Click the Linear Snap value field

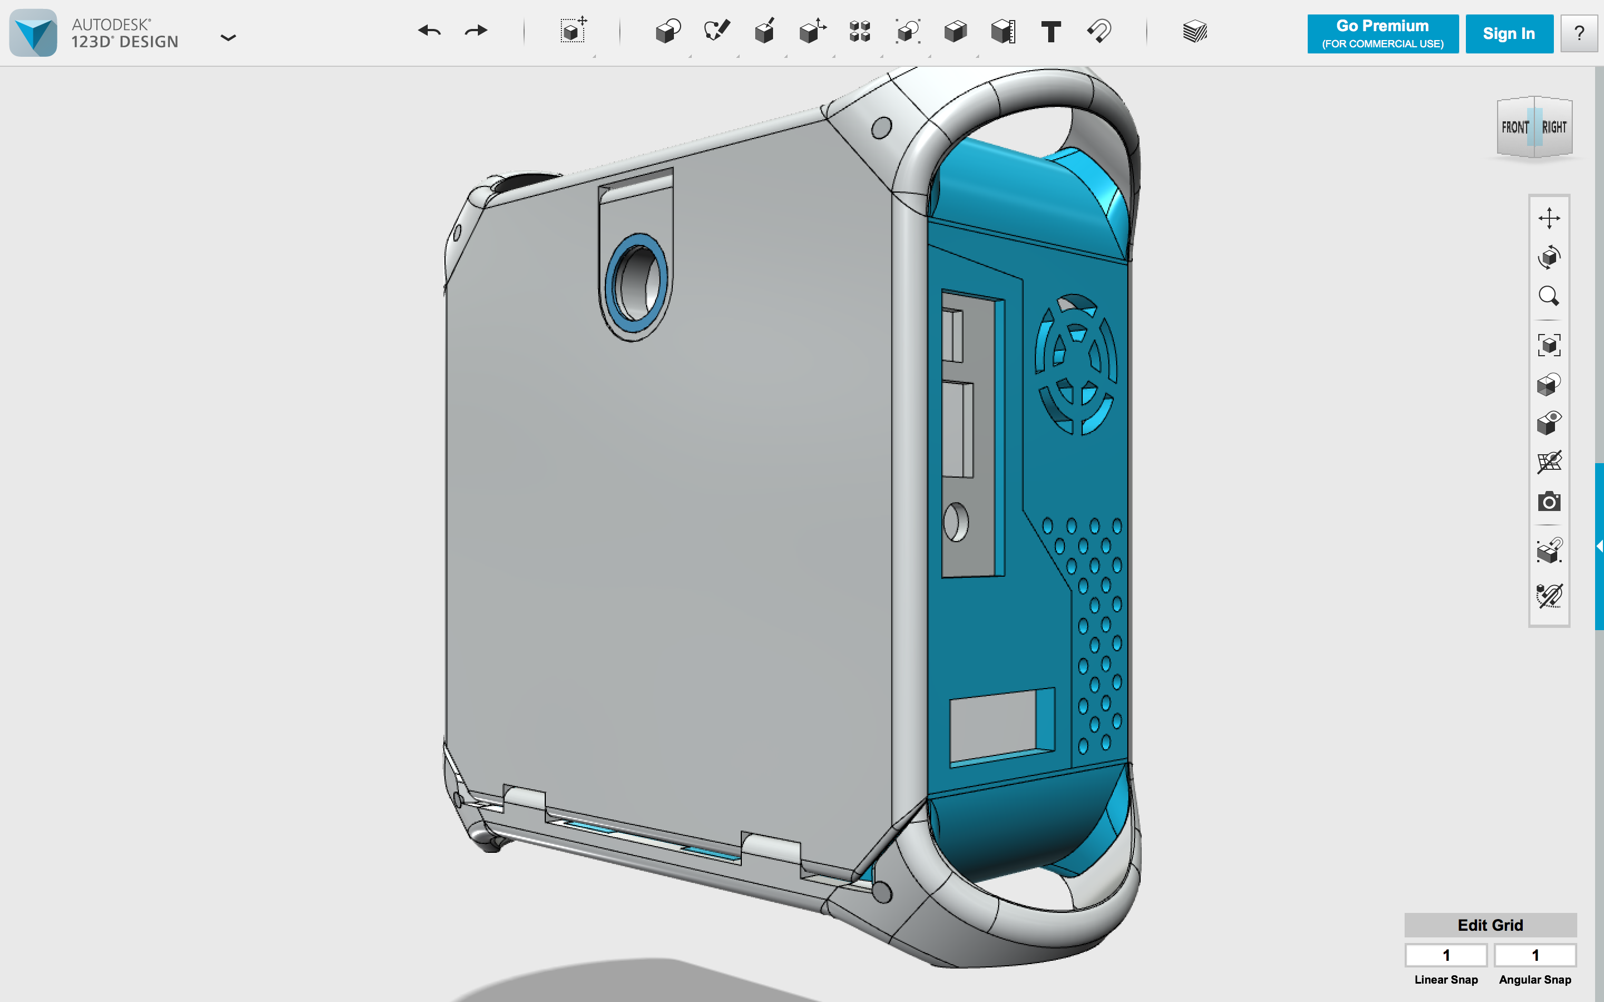pyautogui.click(x=1446, y=955)
